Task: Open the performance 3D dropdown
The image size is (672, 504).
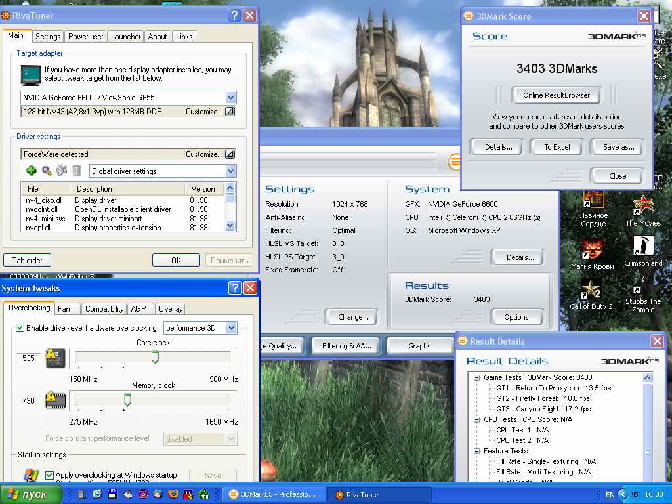Action: (x=232, y=328)
